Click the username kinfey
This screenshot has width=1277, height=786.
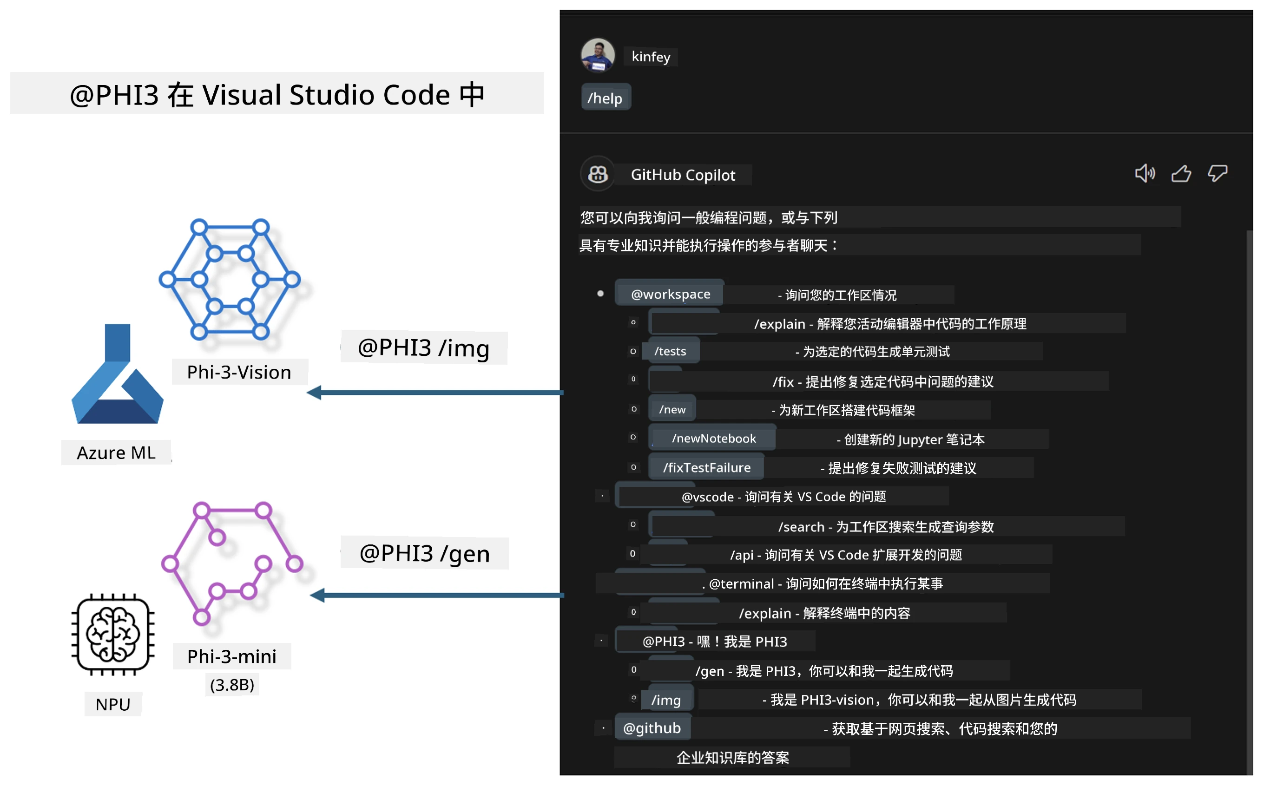(x=651, y=56)
